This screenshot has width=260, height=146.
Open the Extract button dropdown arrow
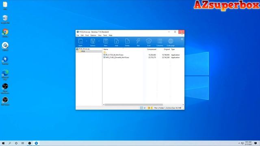coord(99,41)
